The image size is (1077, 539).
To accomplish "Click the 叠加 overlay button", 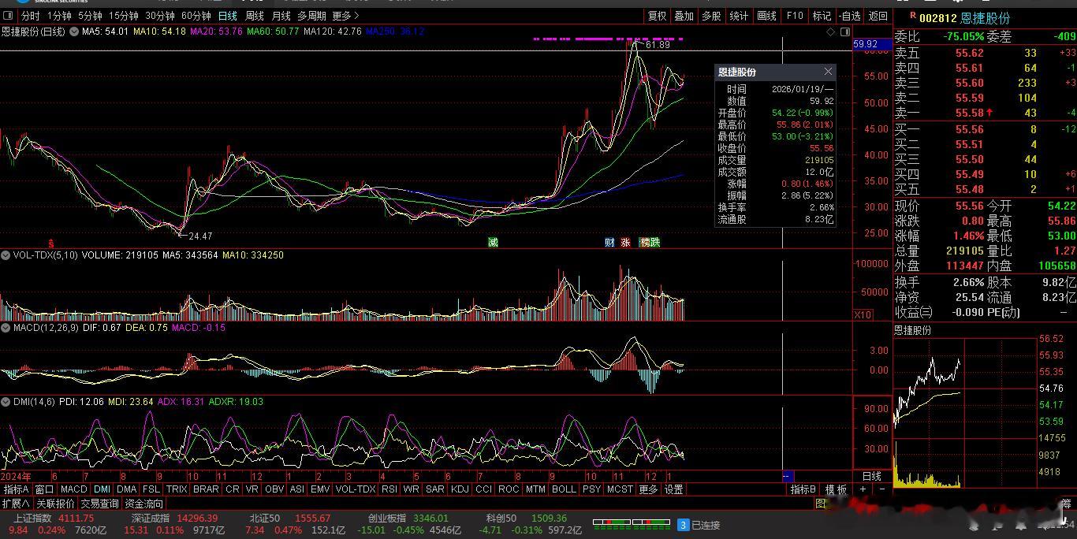I will tap(684, 16).
